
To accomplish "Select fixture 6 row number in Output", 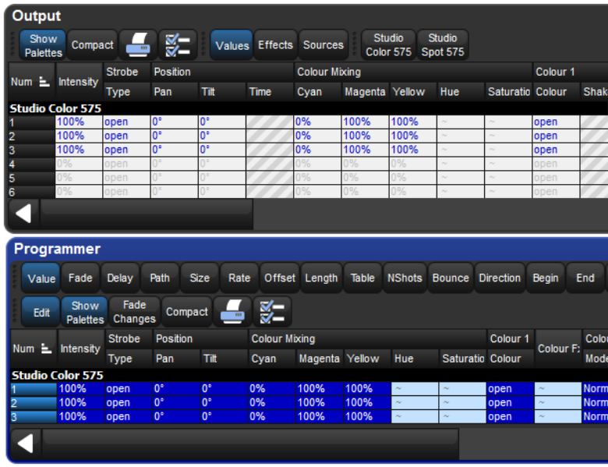I will 31,192.
